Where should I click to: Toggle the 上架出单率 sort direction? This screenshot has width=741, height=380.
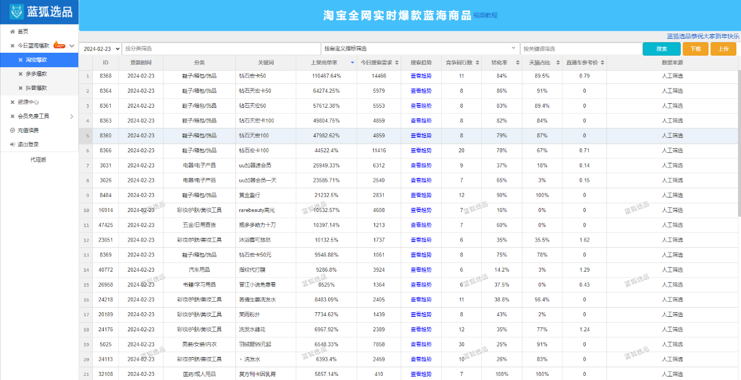(x=352, y=62)
